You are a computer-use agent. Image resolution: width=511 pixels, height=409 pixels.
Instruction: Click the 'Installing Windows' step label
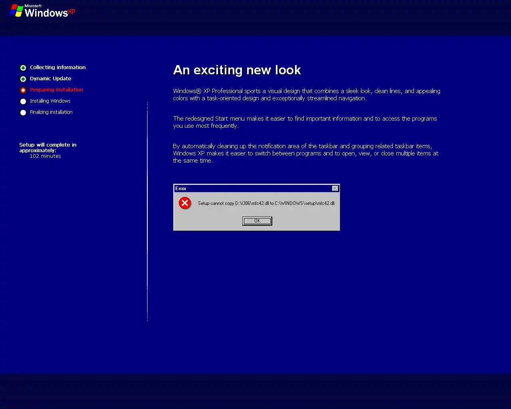coord(50,101)
